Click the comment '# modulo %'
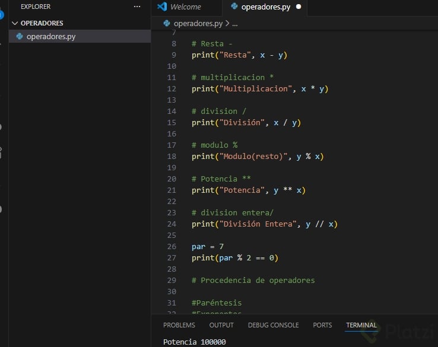The height and width of the screenshot is (347, 438). (214, 145)
